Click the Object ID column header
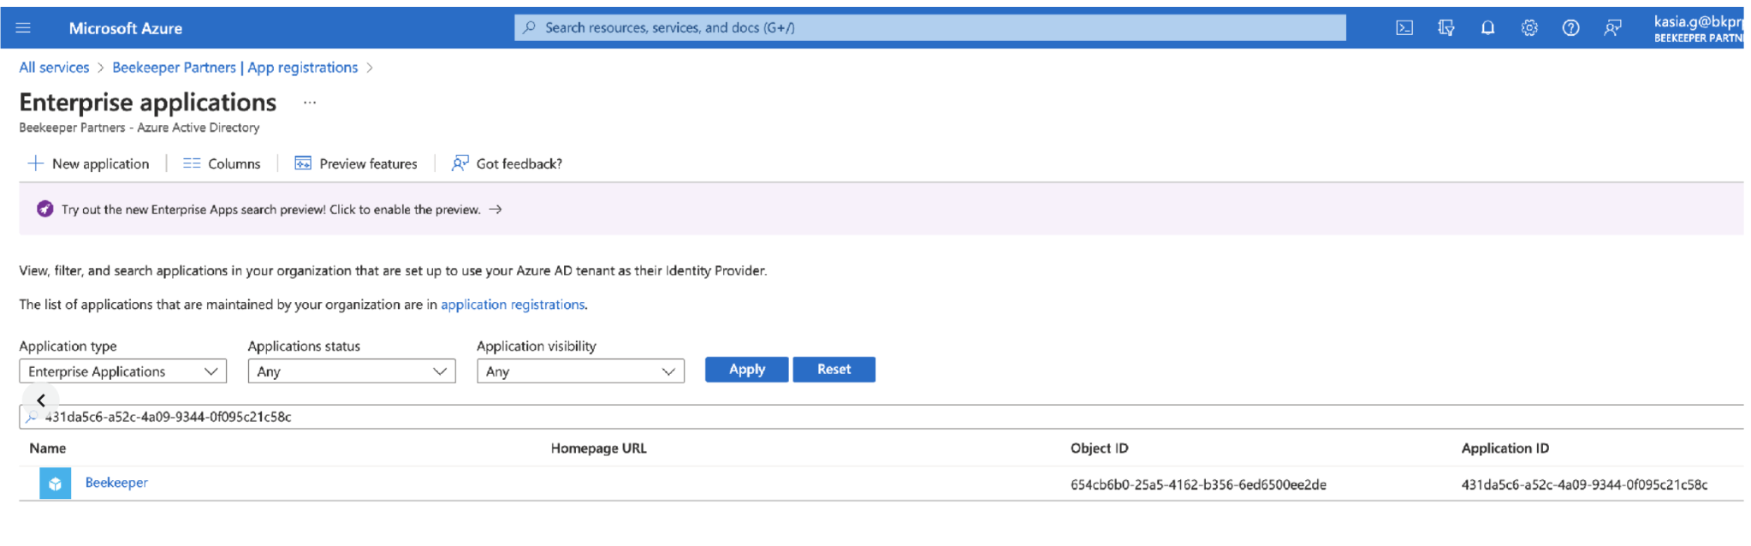This screenshot has width=1751, height=546. pos(1100,448)
